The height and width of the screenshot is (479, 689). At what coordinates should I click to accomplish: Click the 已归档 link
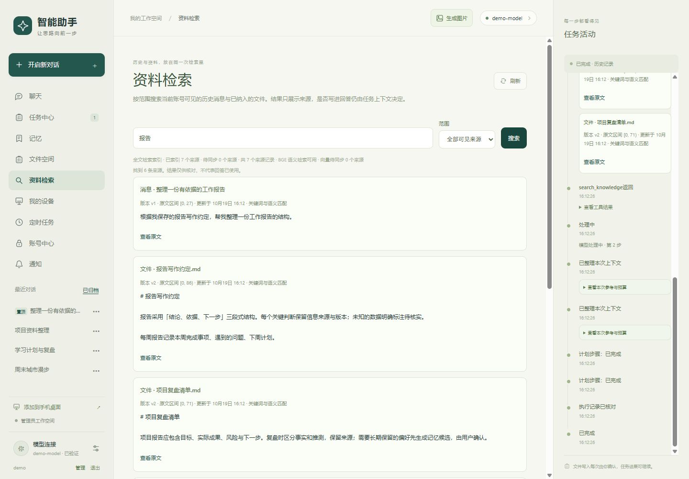click(x=90, y=290)
